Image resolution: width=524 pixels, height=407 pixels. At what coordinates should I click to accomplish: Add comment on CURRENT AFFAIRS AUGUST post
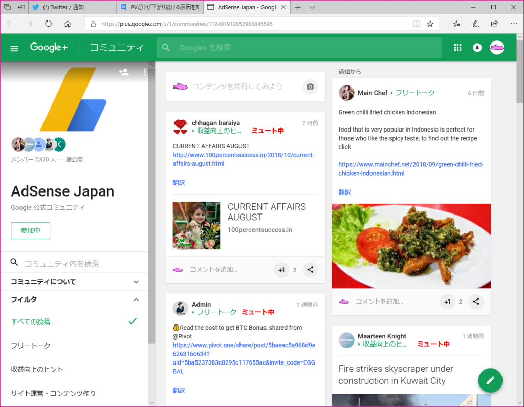pyautogui.click(x=213, y=270)
